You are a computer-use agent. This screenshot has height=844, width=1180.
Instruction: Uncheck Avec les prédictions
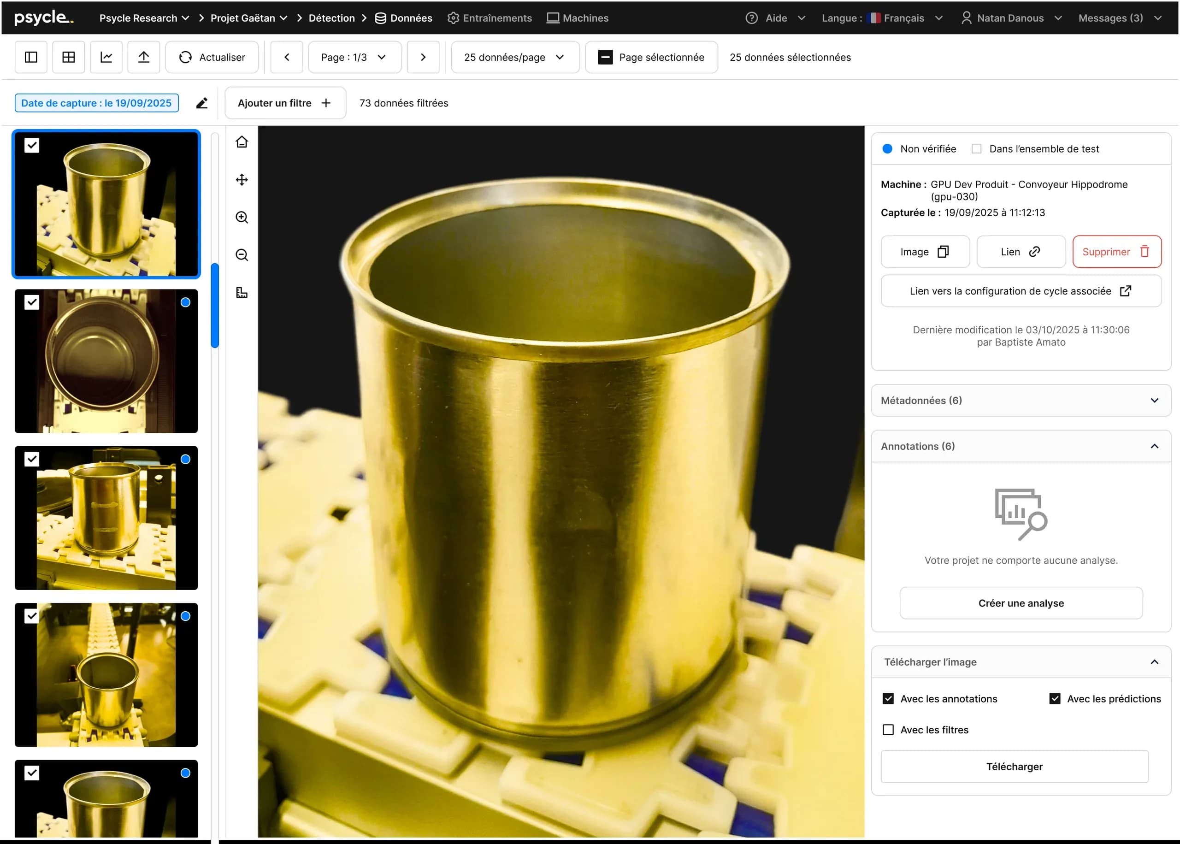pos(1055,699)
